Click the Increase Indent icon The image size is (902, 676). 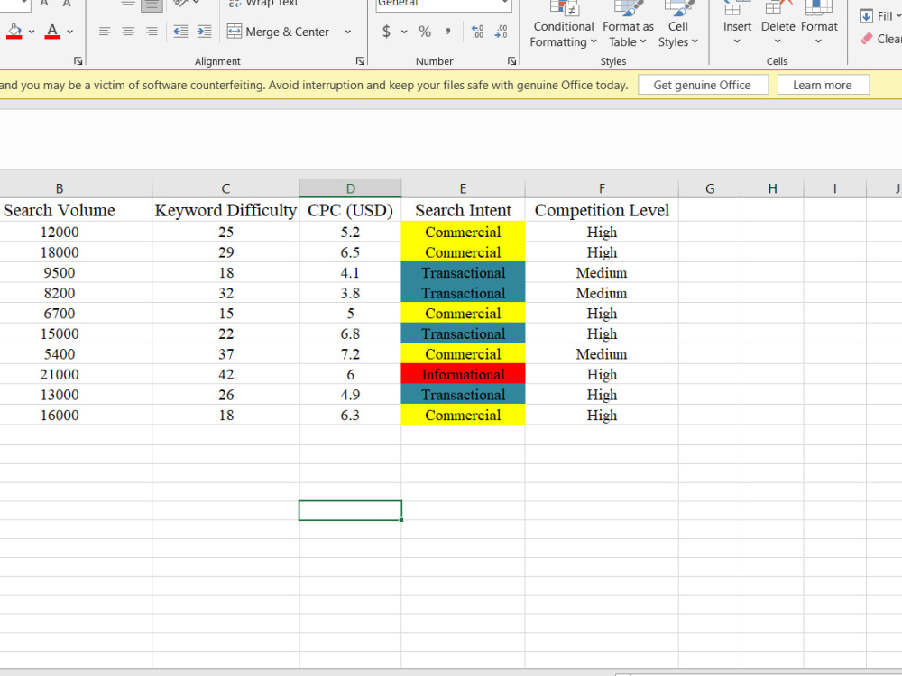[204, 32]
